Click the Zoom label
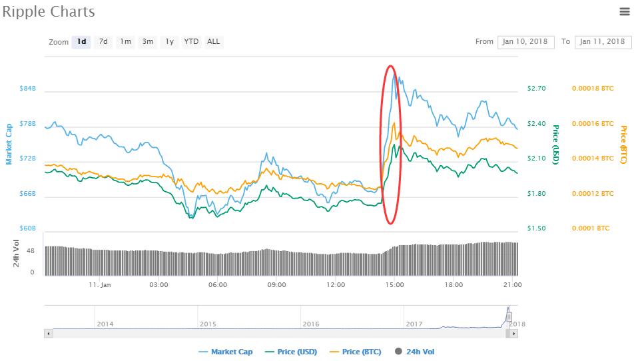 (59, 42)
